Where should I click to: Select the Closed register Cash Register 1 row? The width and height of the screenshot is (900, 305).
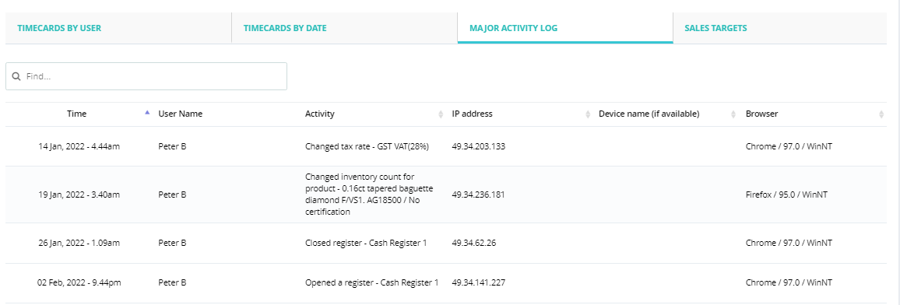tap(446, 243)
